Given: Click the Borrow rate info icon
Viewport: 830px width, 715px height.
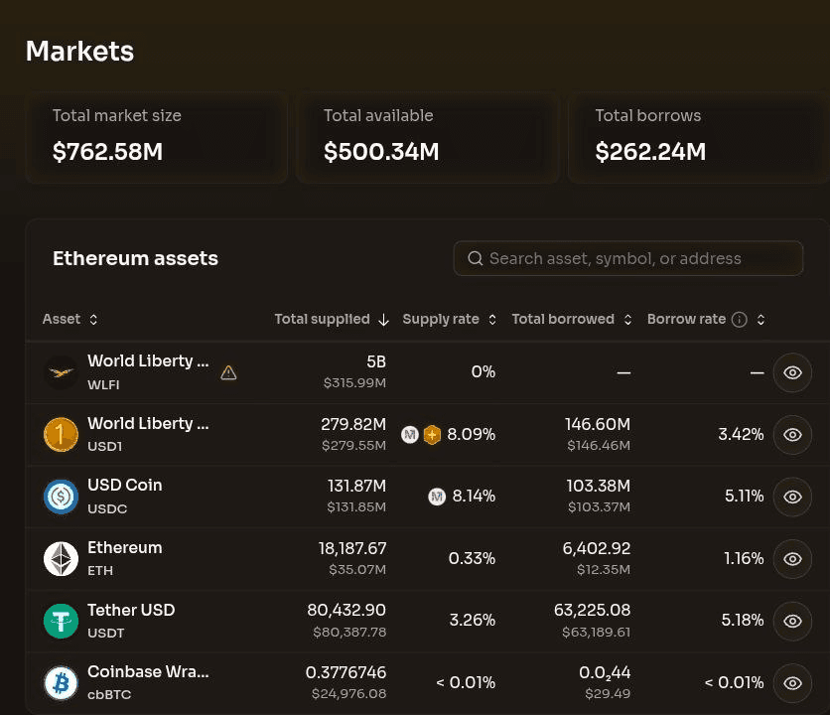Looking at the screenshot, I should [739, 320].
